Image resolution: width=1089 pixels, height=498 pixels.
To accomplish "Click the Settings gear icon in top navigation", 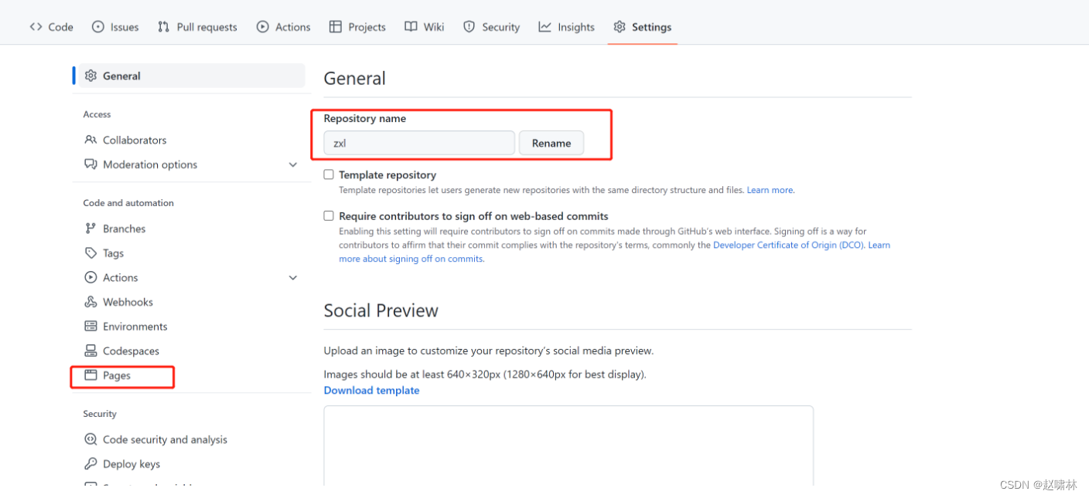I will (x=620, y=27).
